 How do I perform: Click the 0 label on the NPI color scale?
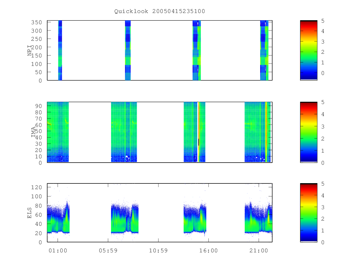(323, 73)
